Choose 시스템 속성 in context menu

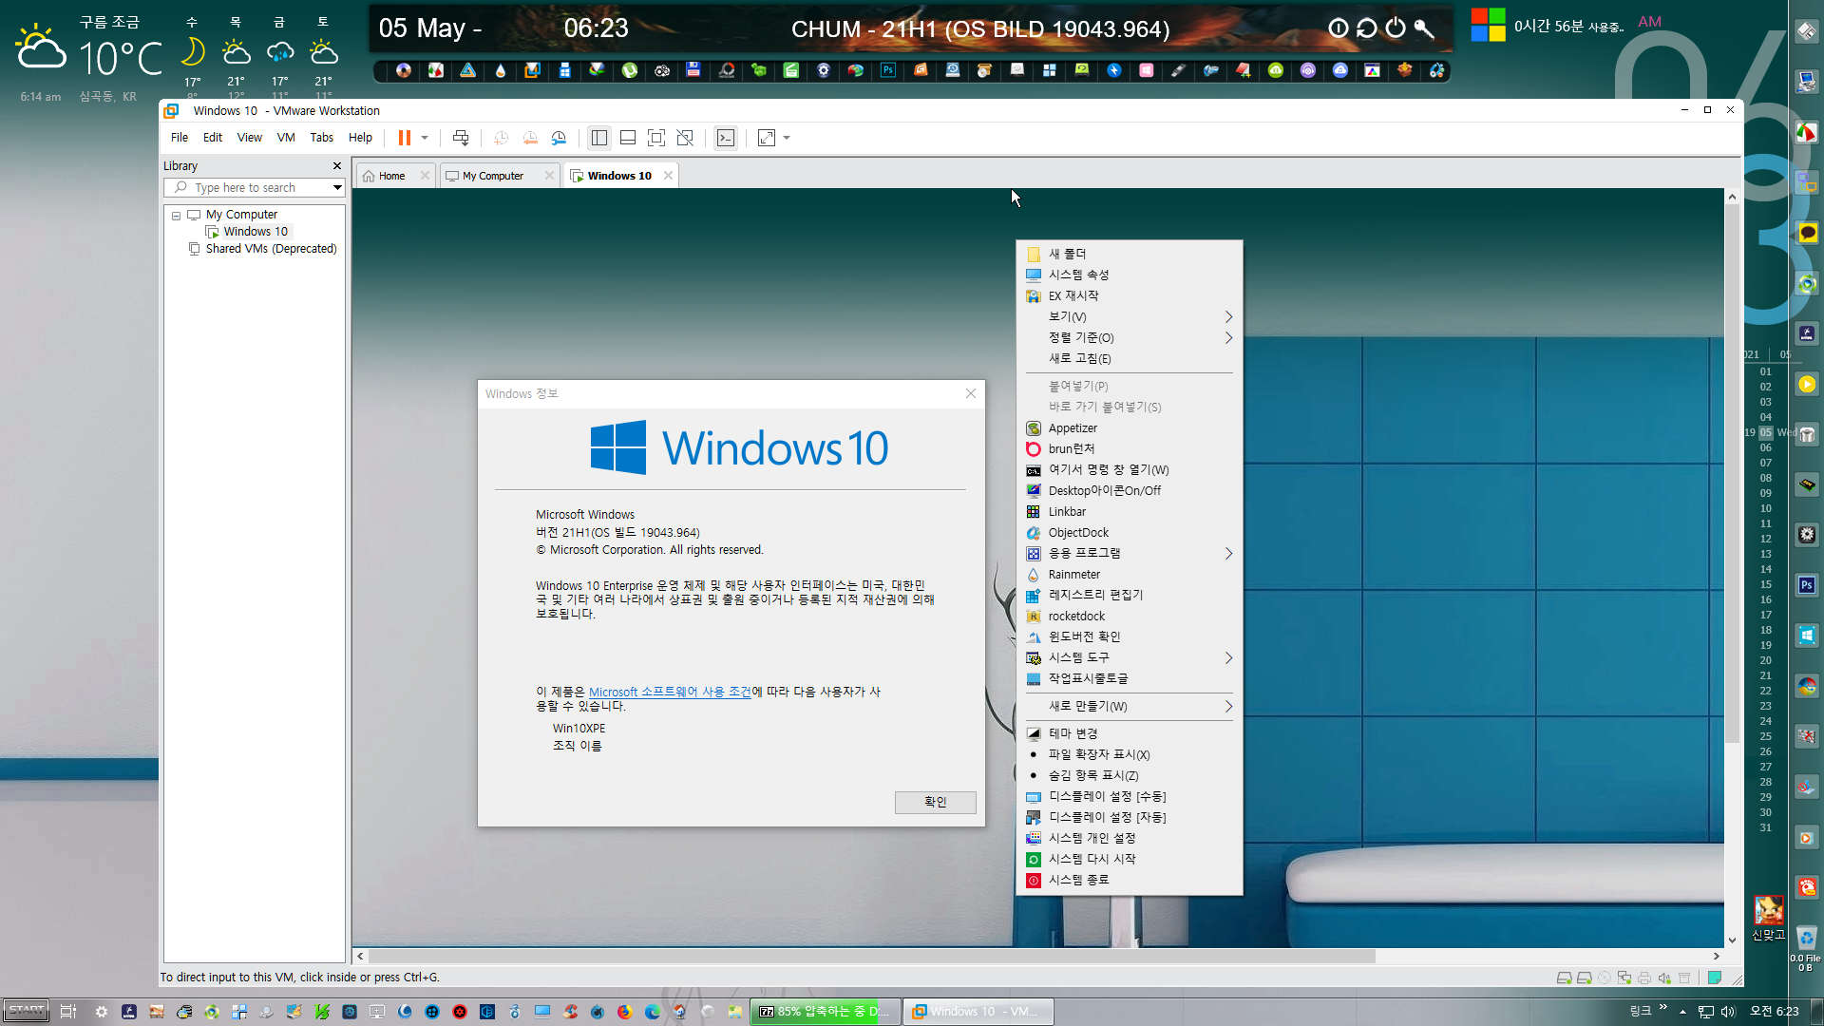pos(1129,275)
